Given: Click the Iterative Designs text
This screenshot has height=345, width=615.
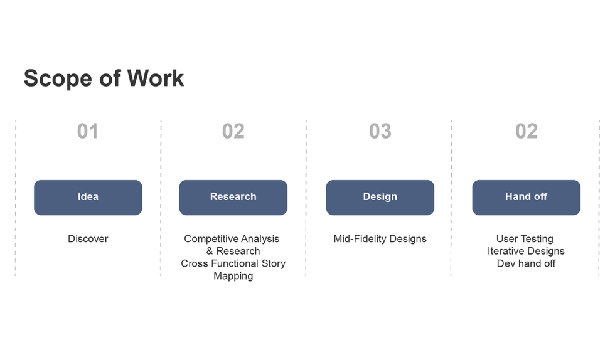Looking at the screenshot, I should tap(526, 251).
